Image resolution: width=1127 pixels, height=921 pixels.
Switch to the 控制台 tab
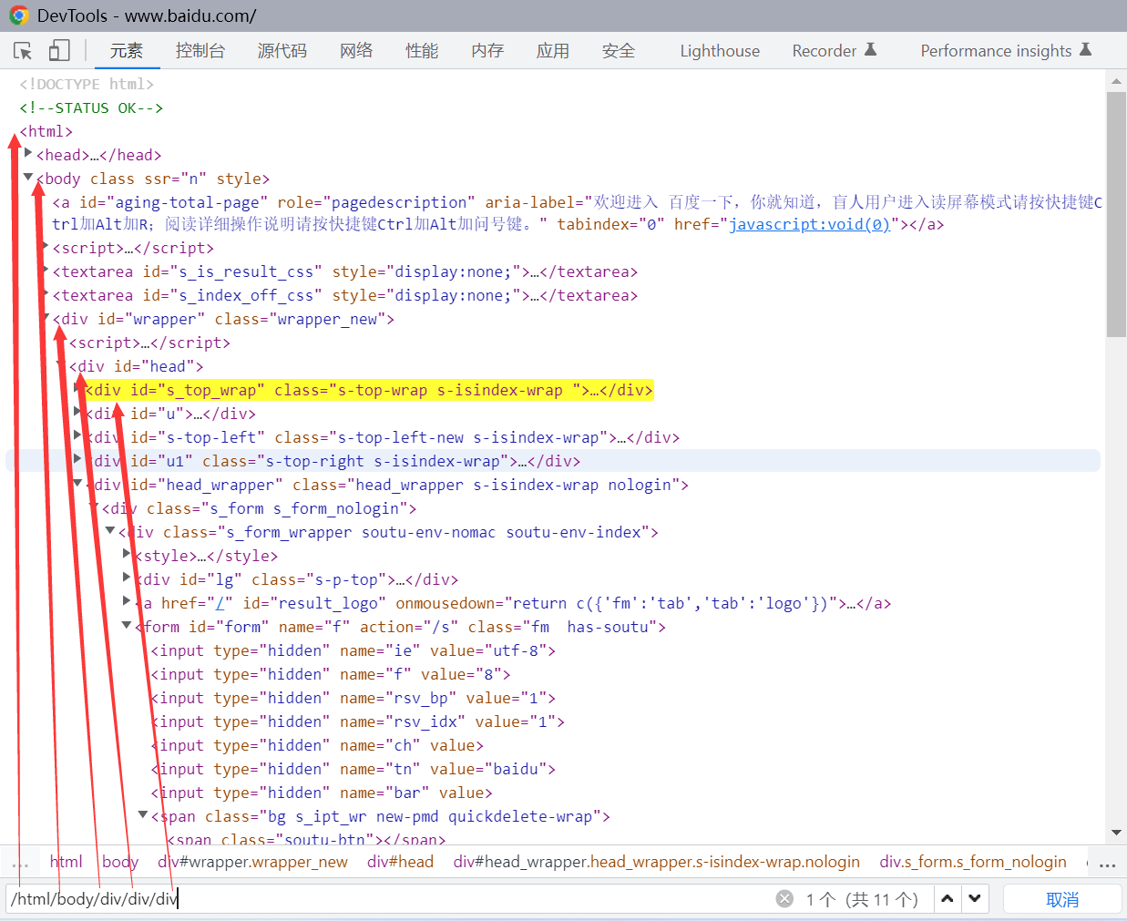tap(200, 51)
